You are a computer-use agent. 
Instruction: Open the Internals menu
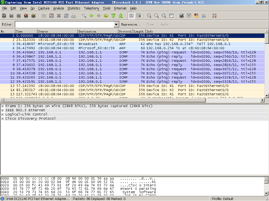[120, 8]
